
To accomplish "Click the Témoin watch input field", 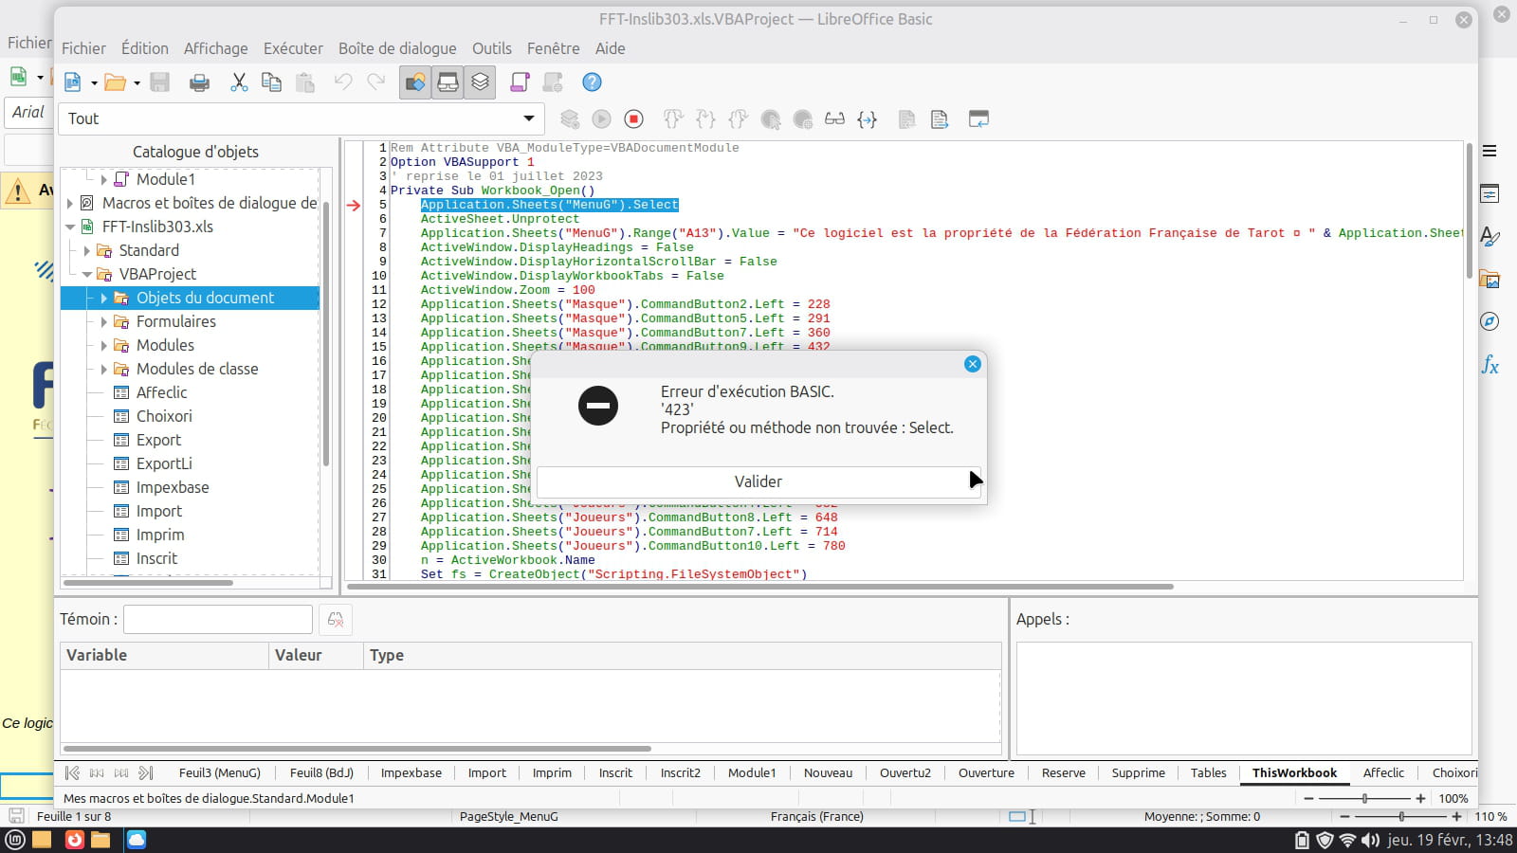I will coord(218,619).
